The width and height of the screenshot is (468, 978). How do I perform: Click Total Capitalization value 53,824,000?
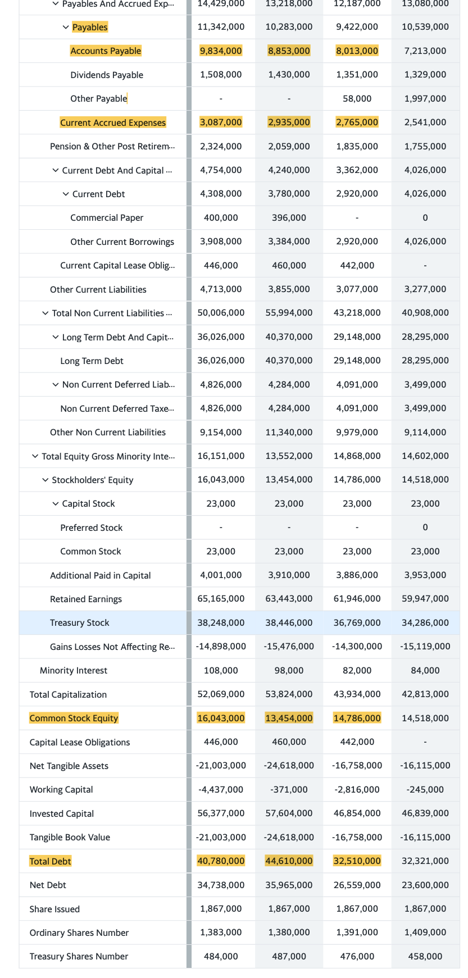[289, 694]
